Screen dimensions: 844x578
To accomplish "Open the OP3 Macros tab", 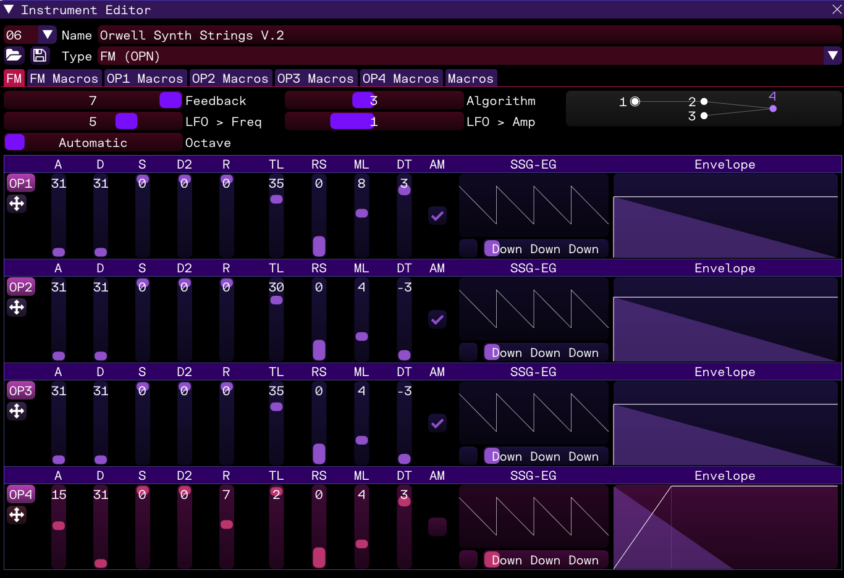I will [315, 78].
